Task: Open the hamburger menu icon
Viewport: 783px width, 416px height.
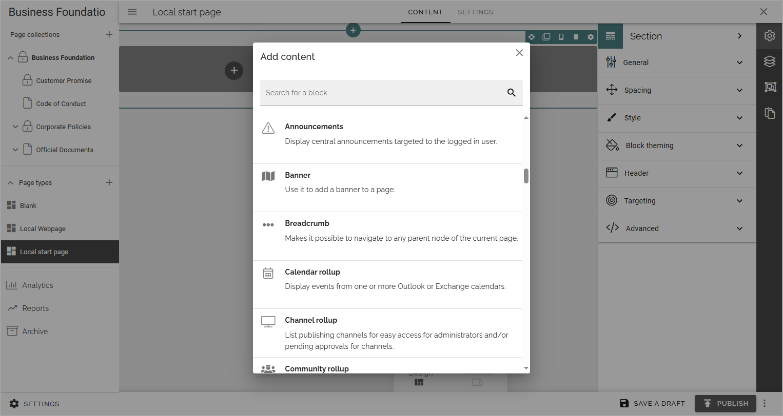Action: pos(132,12)
